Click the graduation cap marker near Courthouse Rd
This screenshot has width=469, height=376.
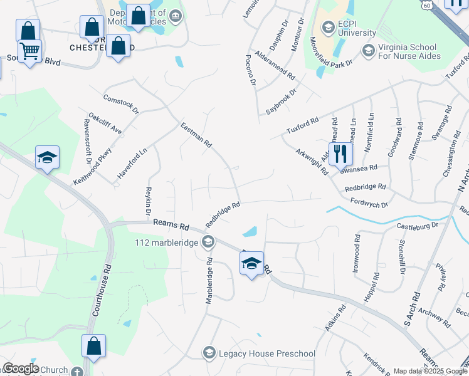pos(47,157)
